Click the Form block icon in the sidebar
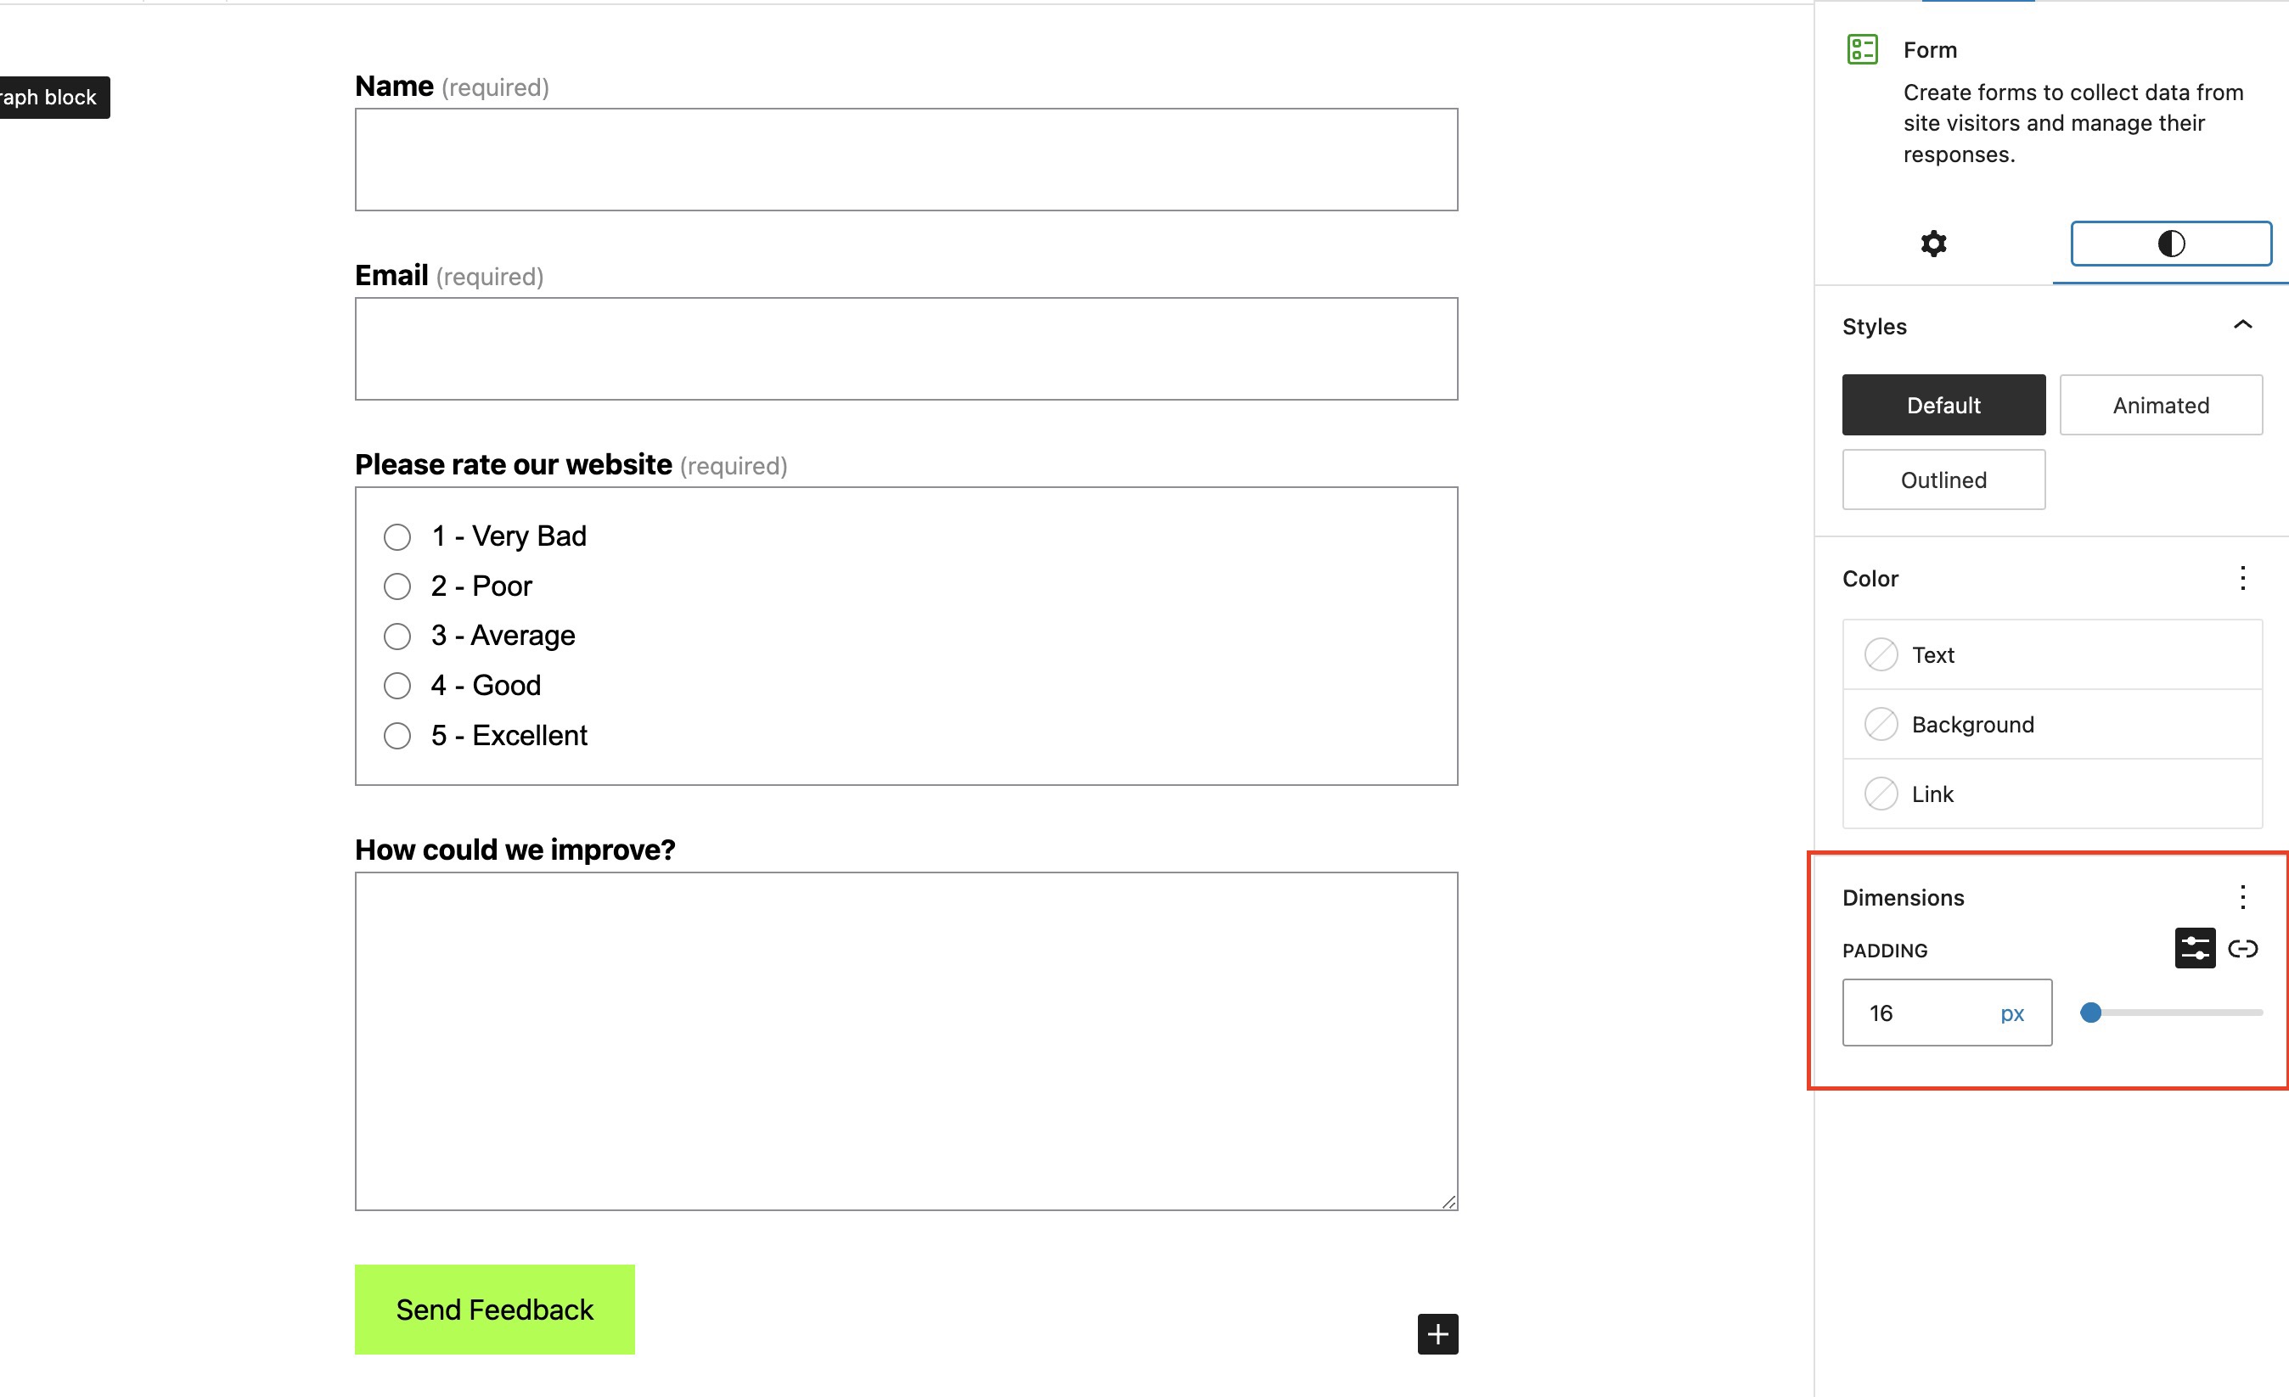Viewport: 2289px width, 1397px height. pyautogui.click(x=1862, y=50)
